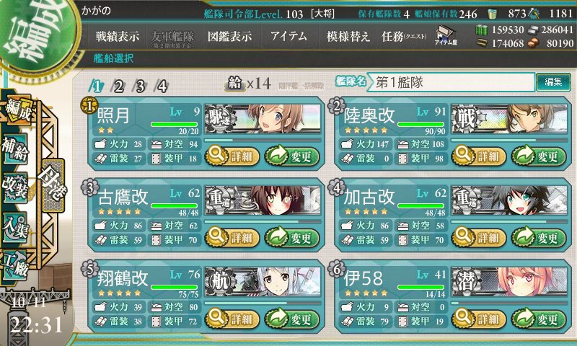Image resolution: width=577 pixels, height=346 pixels.
Task: Click the 母港 home port badge
Action: pyautogui.click(x=53, y=185)
